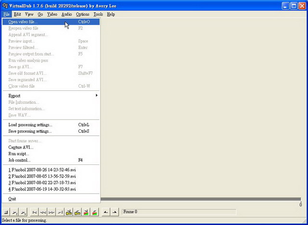Go to the previous keyframe (left key icon)
This screenshot has height=225, width=308.
point(69,212)
